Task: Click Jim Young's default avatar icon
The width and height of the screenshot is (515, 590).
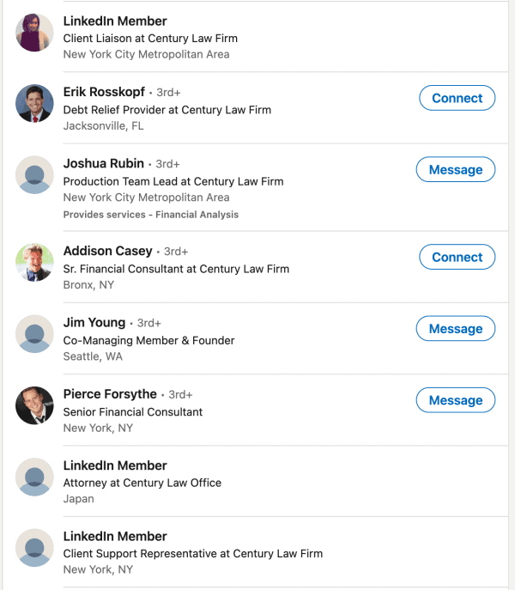Action: click(35, 334)
